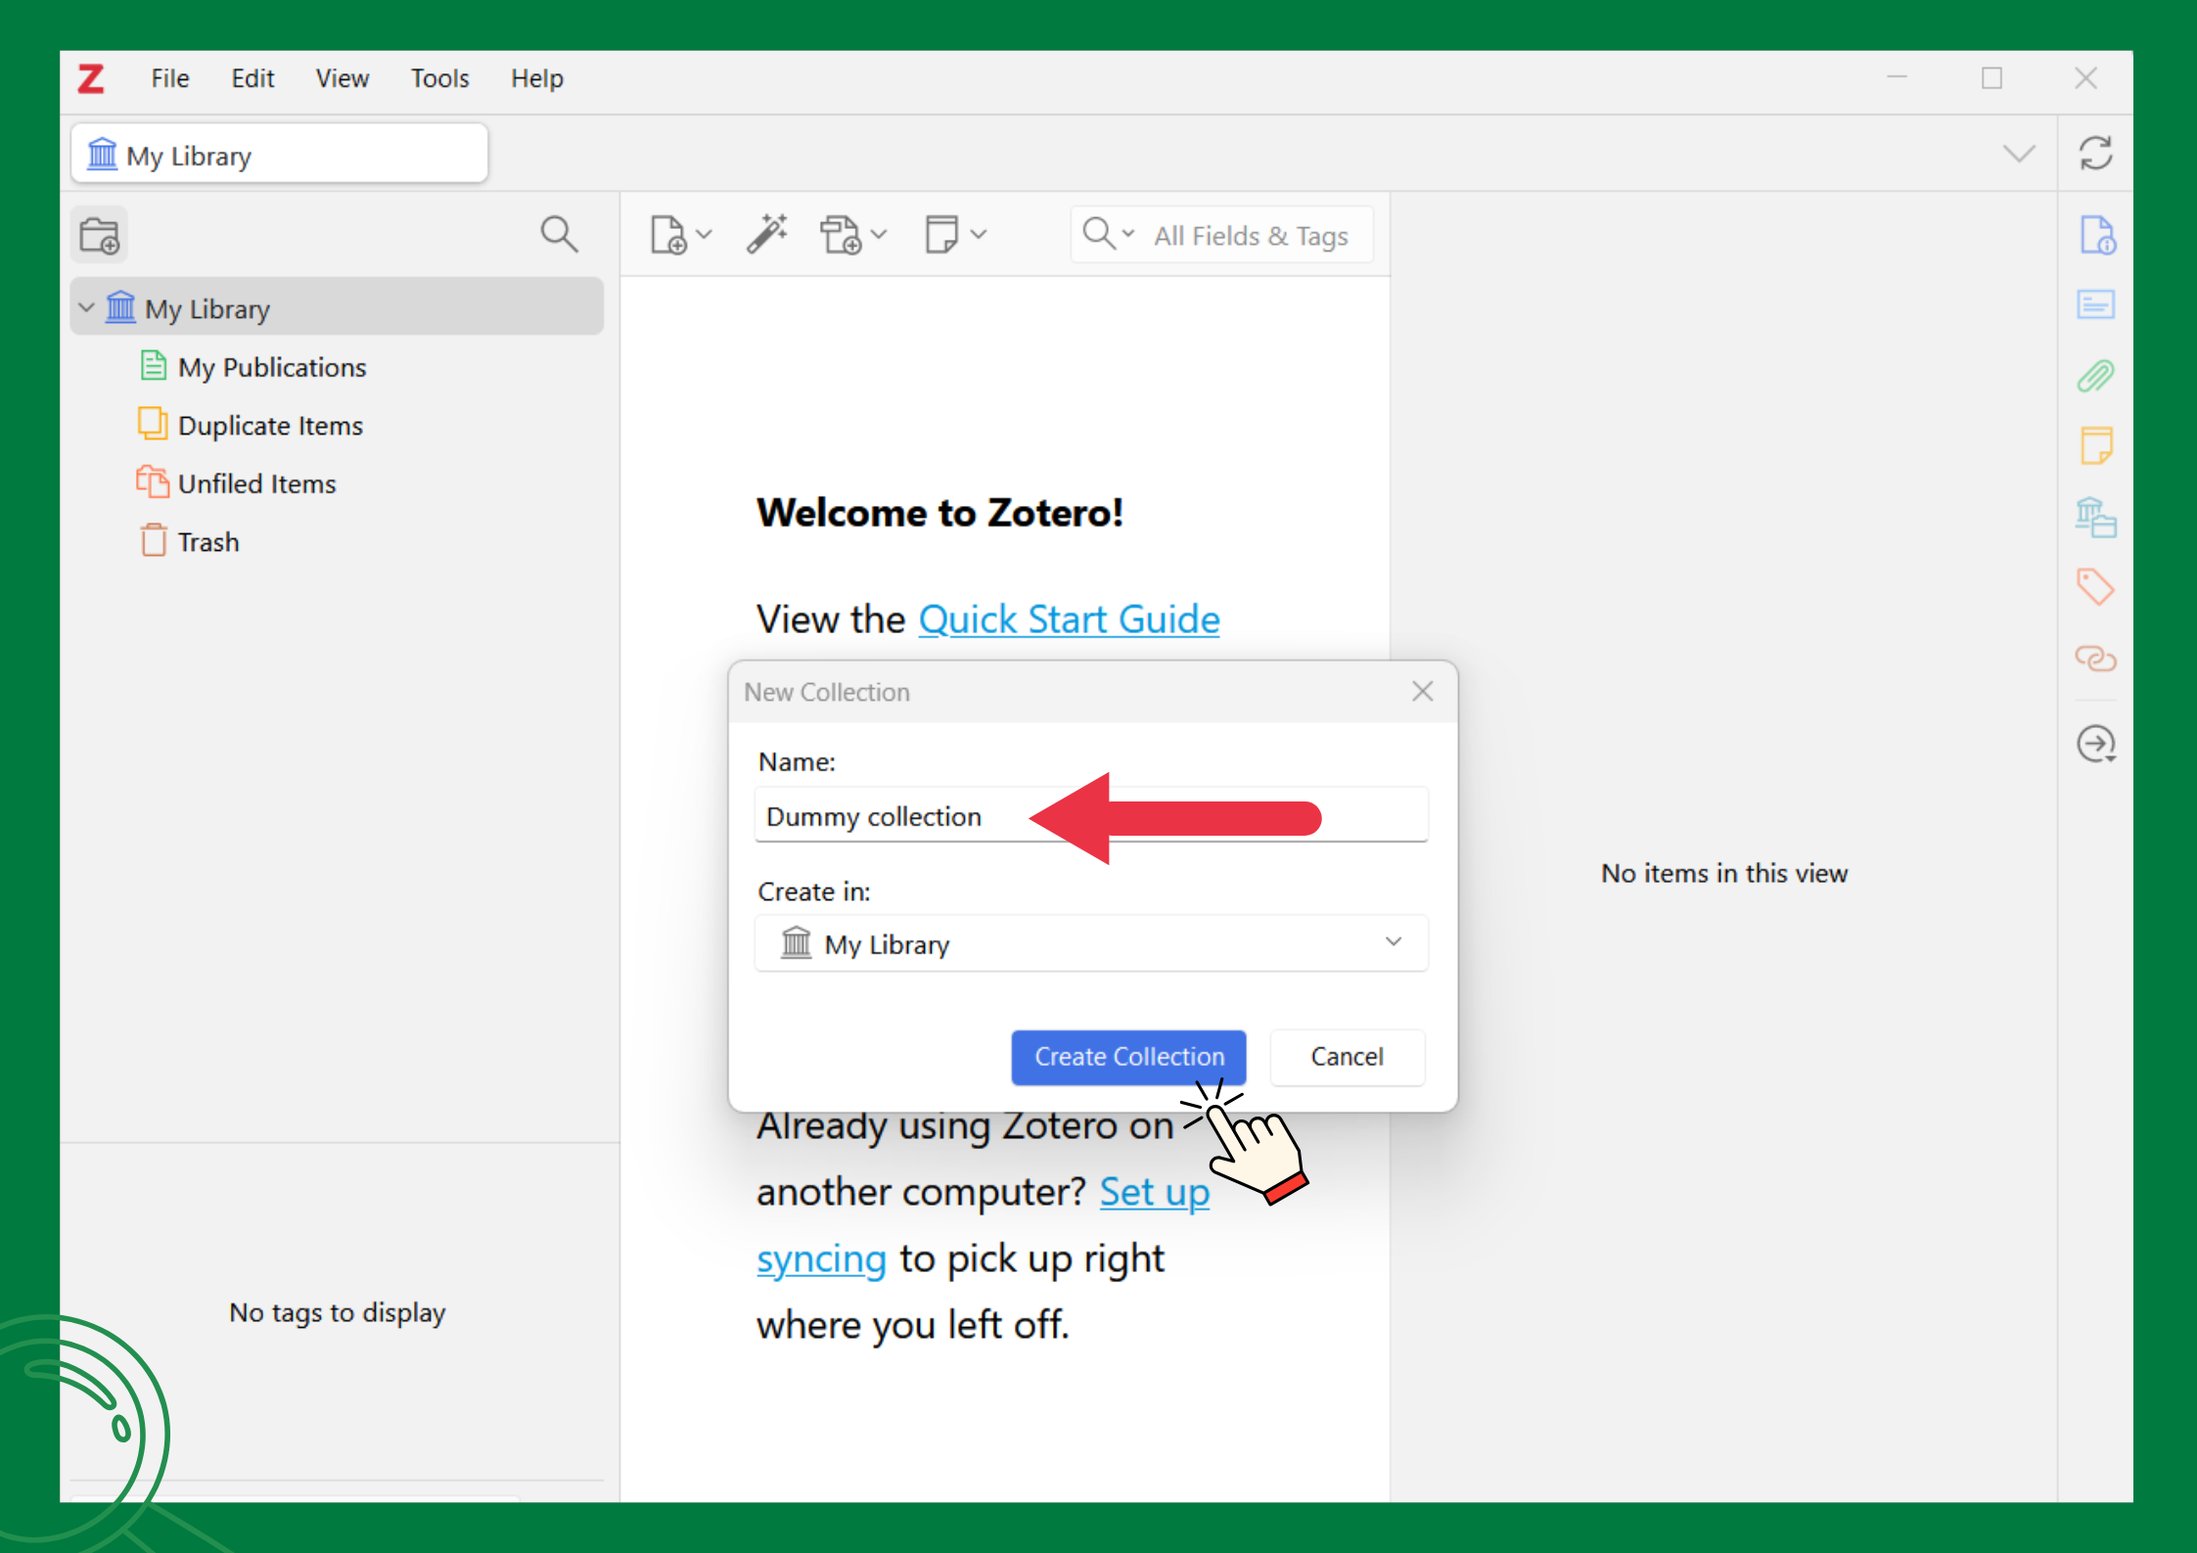Image resolution: width=2197 pixels, height=1553 pixels.
Task: Open the Create in My Library dropdown
Action: click(x=1091, y=943)
